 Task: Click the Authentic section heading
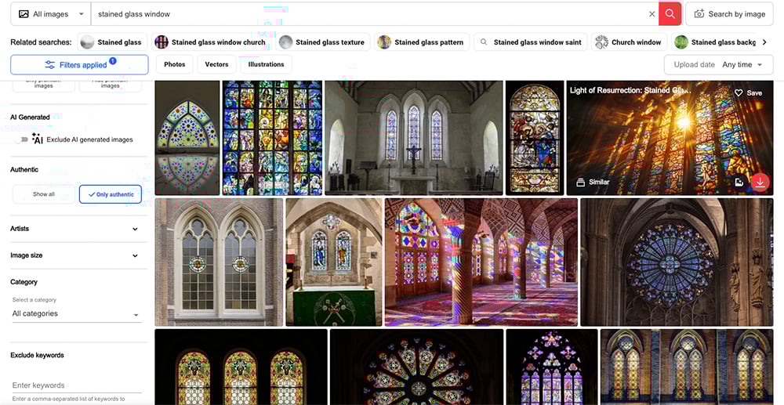coord(24,170)
